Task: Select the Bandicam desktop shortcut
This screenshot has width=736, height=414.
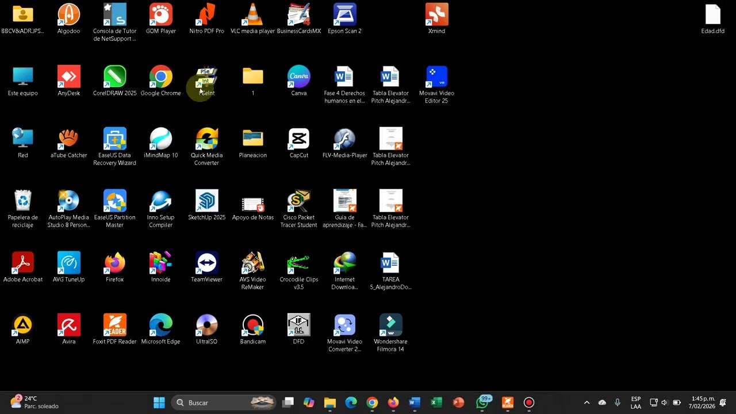Action: 252,325
